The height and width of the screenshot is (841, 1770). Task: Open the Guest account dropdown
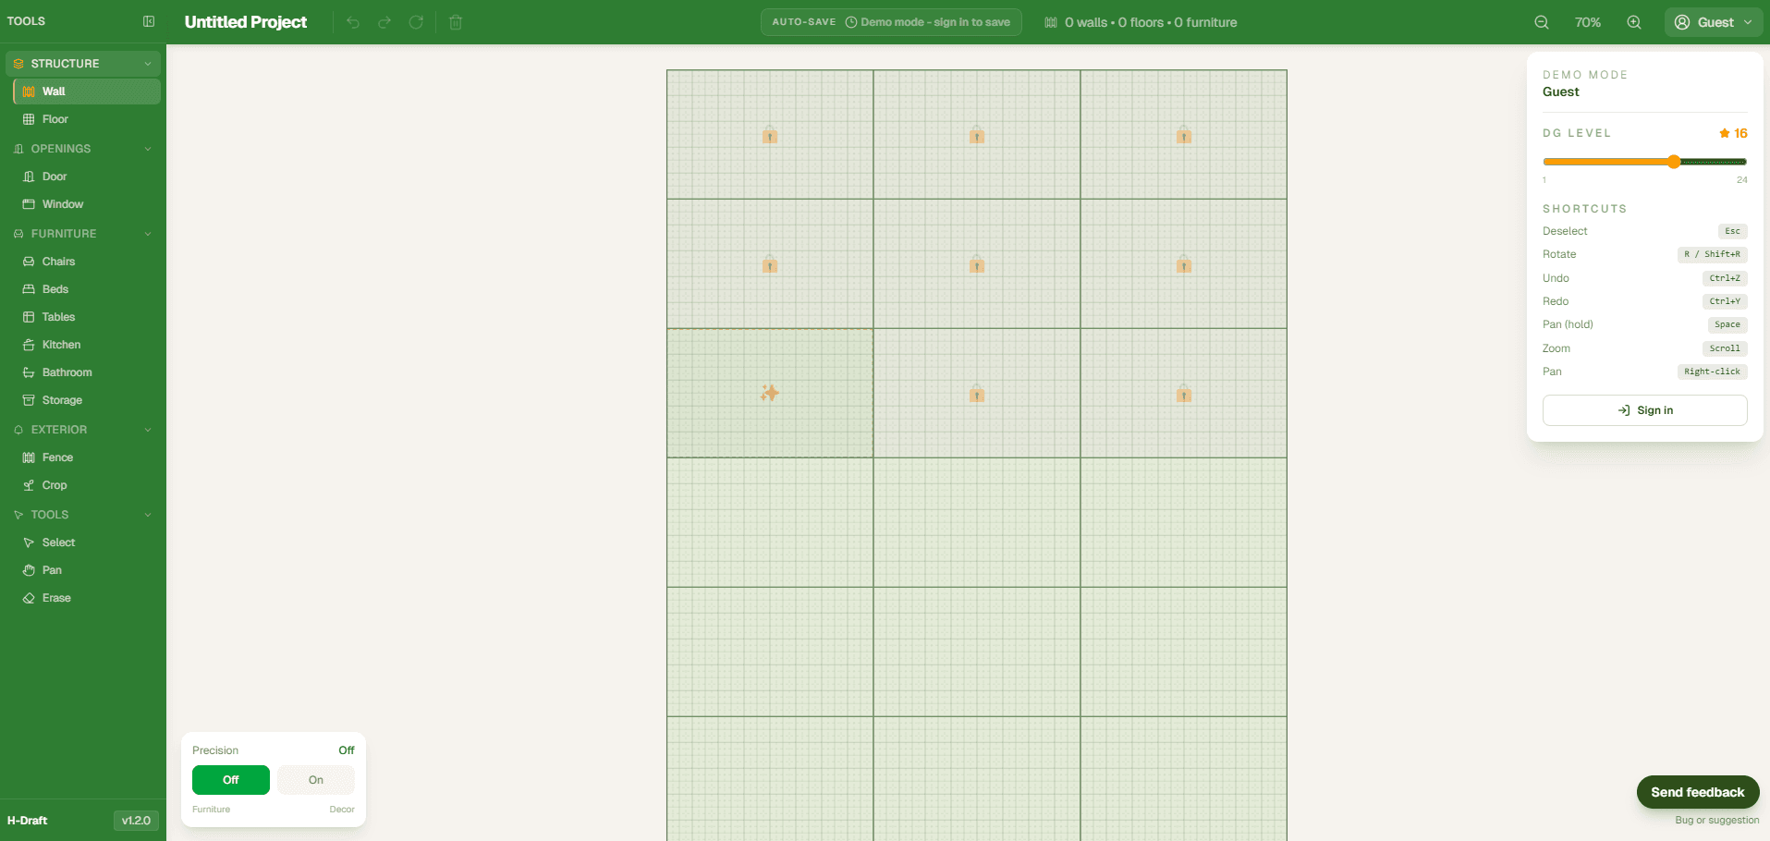tap(1714, 21)
